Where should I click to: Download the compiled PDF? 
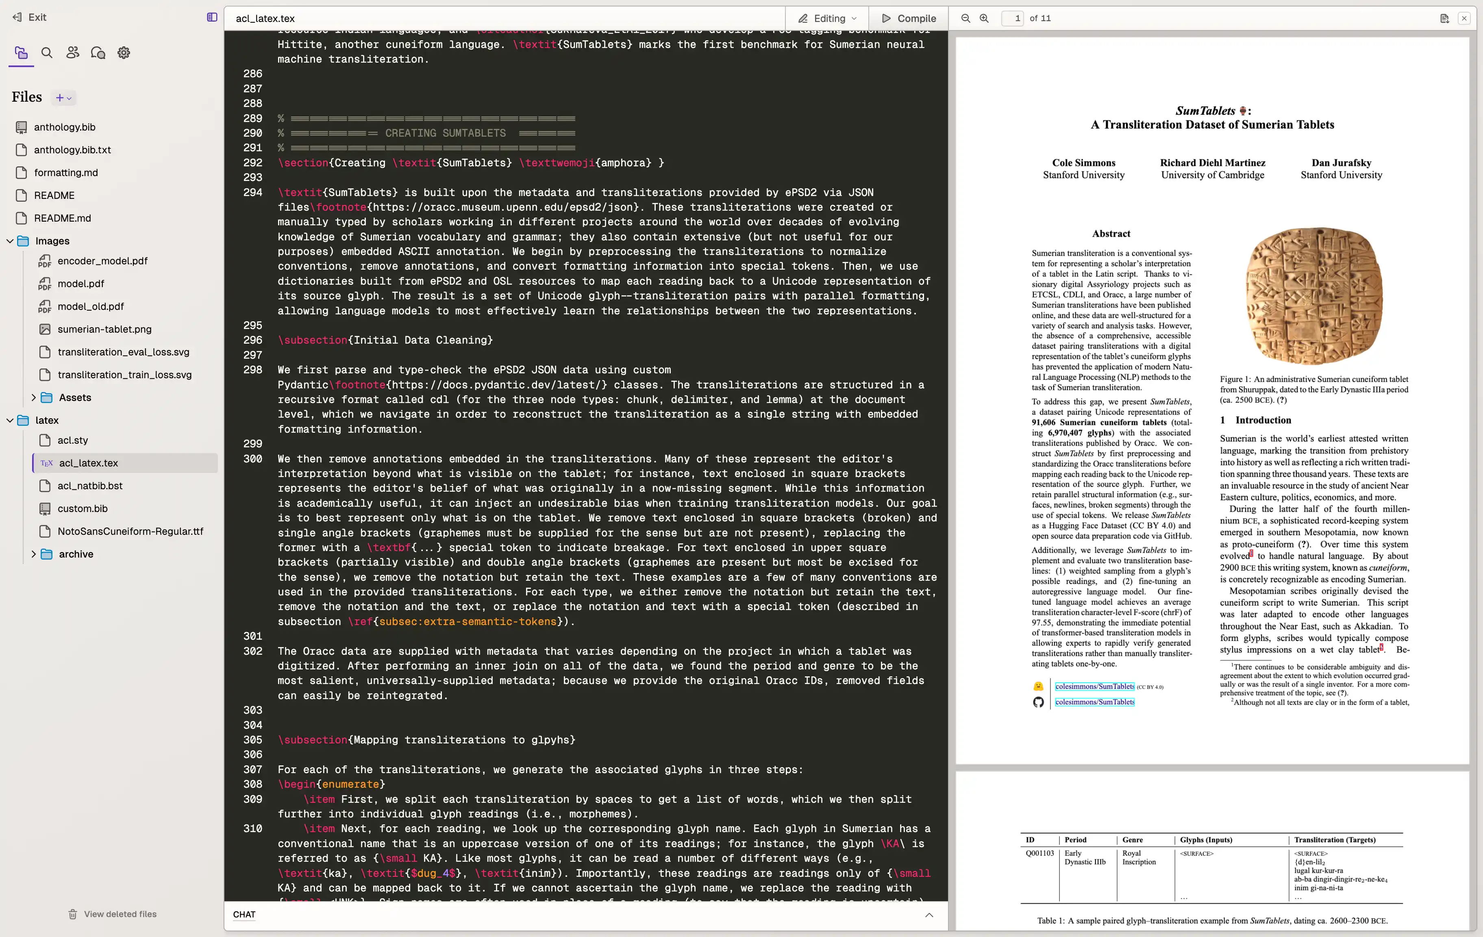1444,18
